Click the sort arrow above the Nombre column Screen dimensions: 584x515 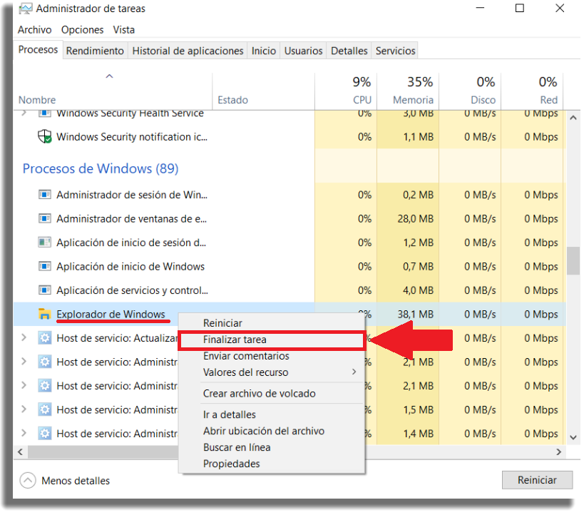click(109, 76)
